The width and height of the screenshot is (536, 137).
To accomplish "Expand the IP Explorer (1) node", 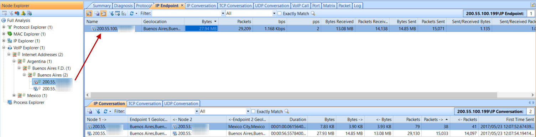I will click(x=4, y=41).
